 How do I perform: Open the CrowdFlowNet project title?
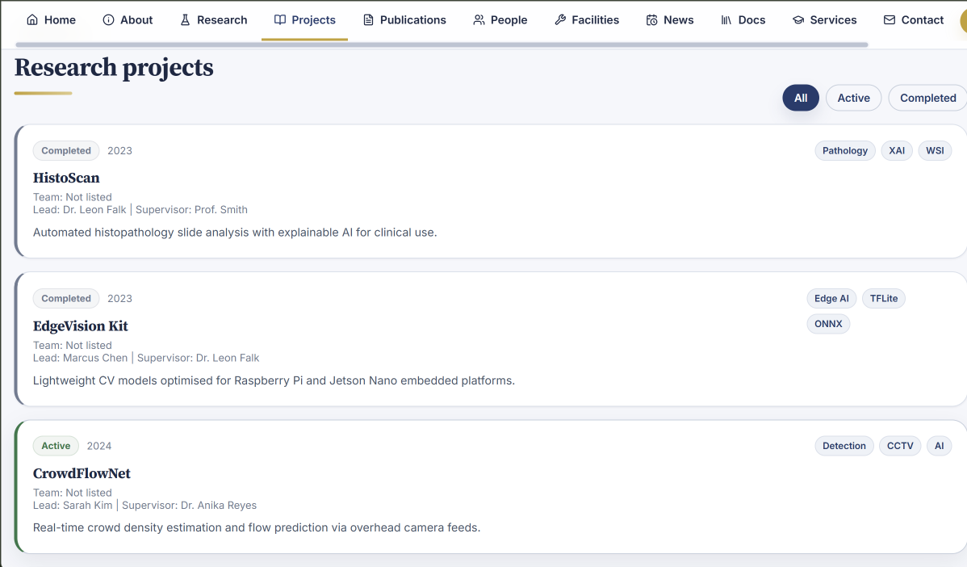tap(82, 474)
